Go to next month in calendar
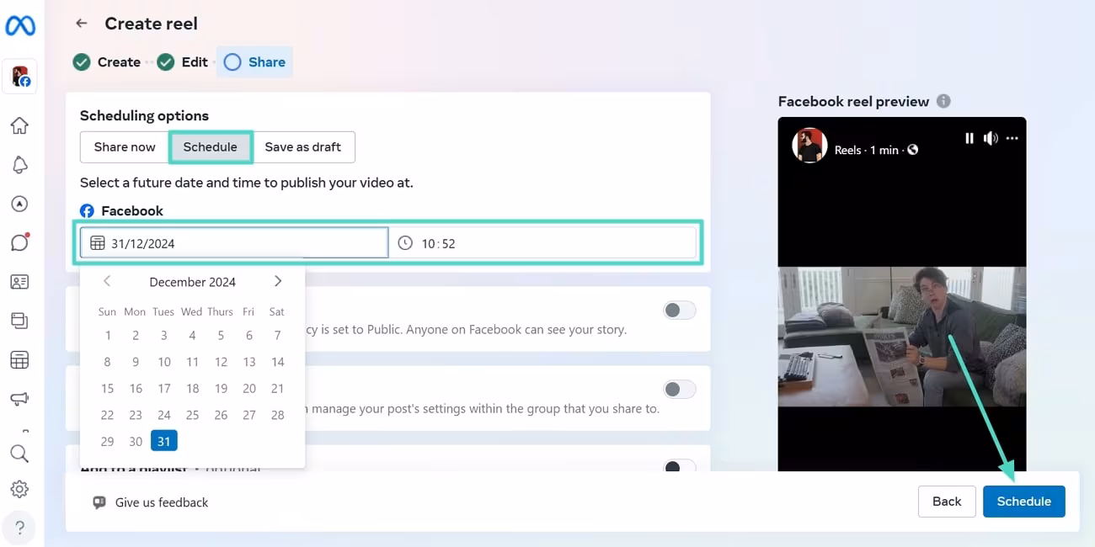The width and height of the screenshot is (1095, 547). (278, 281)
